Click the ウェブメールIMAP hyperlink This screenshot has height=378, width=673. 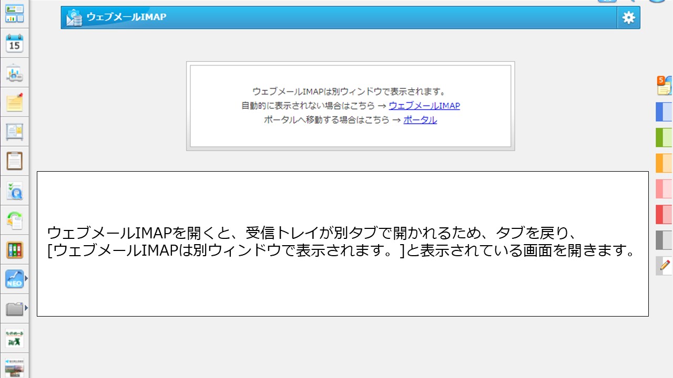(424, 106)
